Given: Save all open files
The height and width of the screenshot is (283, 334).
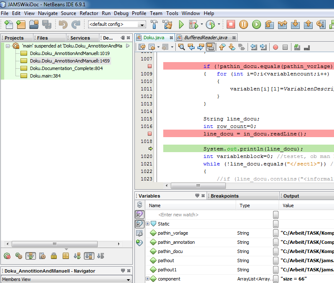Looking at the screenshot, I should tap(48, 25).
